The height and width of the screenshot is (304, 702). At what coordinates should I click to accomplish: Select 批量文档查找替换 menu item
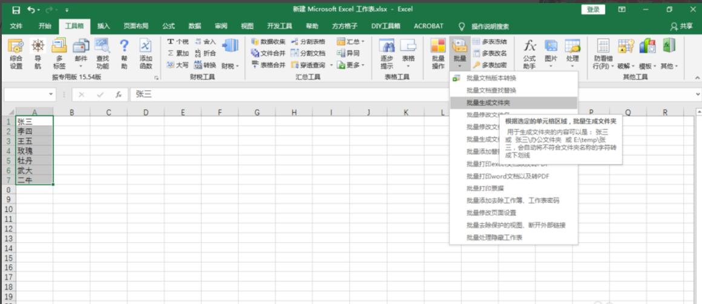(514, 90)
